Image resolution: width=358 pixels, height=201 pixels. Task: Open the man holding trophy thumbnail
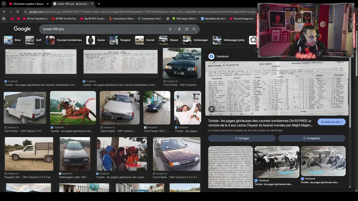point(188,108)
